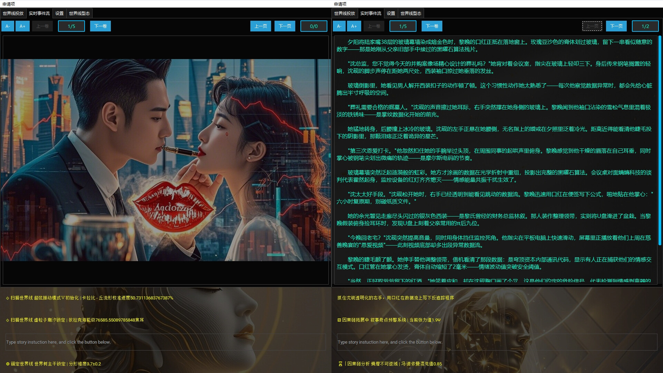The height and width of the screenshot is (373, 663).
Task: Open 世界线投放 tab in left window
Action: click(13, 13)
